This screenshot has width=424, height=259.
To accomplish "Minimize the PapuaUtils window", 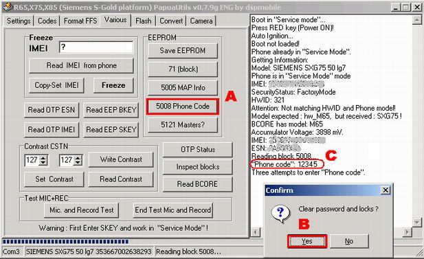I will point(396,8).
